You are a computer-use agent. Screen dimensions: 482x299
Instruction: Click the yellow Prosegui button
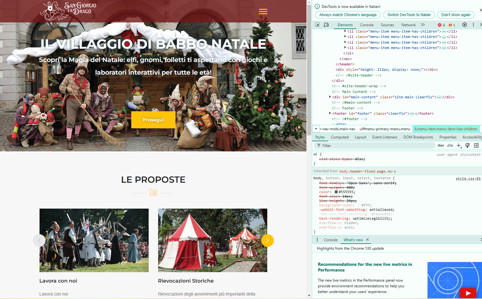click(153, 120)
